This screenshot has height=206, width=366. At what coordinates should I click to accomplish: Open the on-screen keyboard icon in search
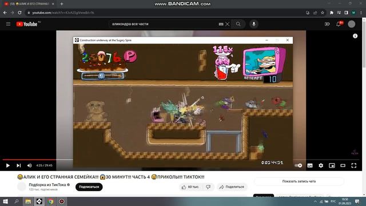point(221,24)
